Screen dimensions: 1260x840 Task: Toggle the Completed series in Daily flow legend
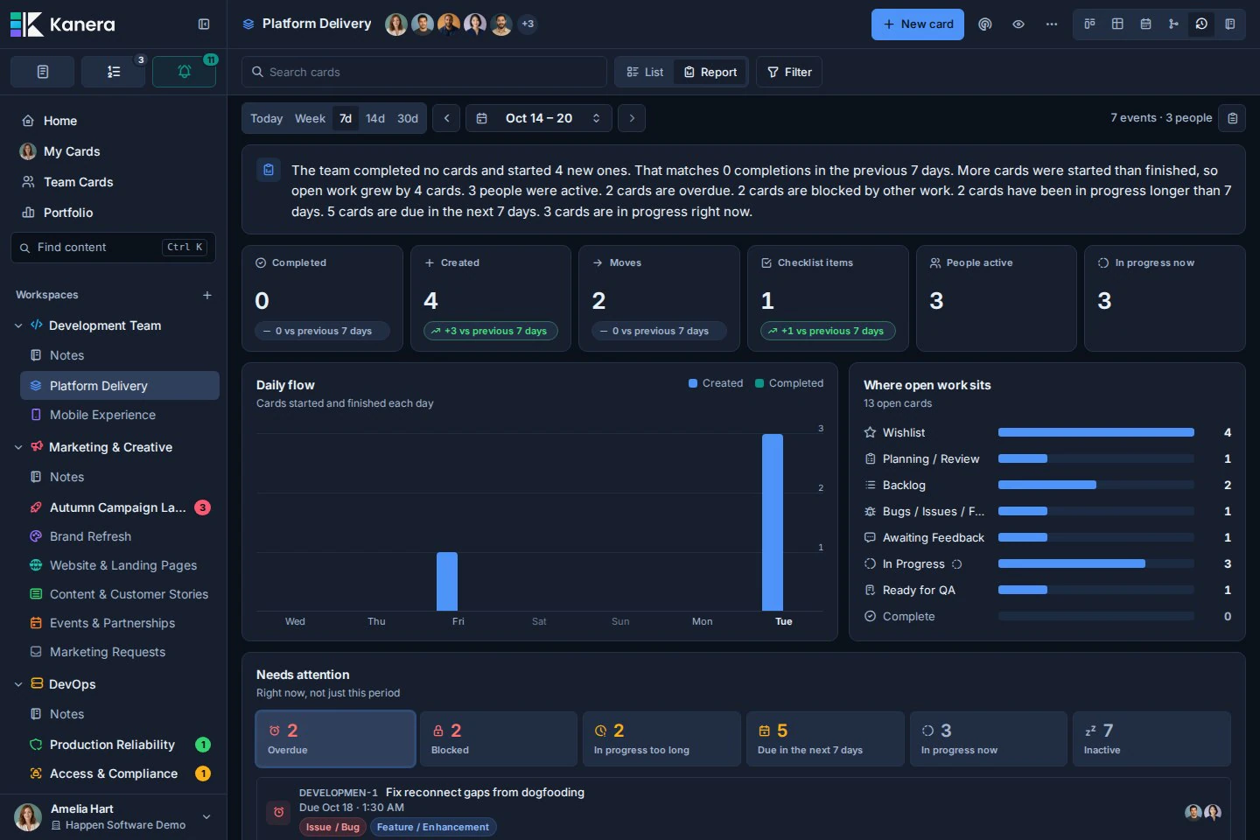click(789, 383)
